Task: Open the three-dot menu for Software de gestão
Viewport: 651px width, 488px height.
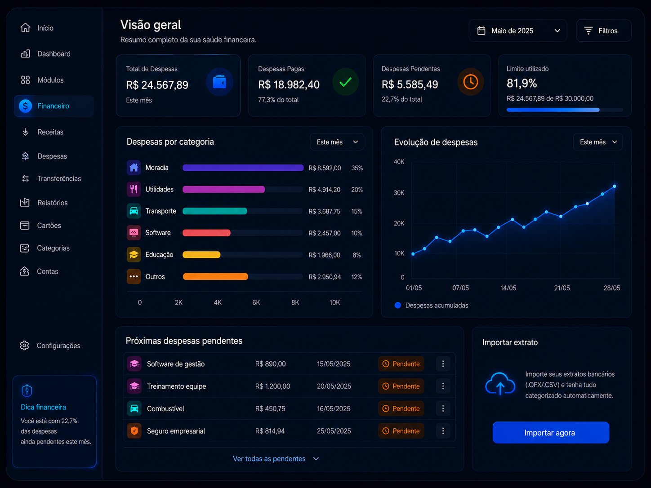Action: click(443, 364)
